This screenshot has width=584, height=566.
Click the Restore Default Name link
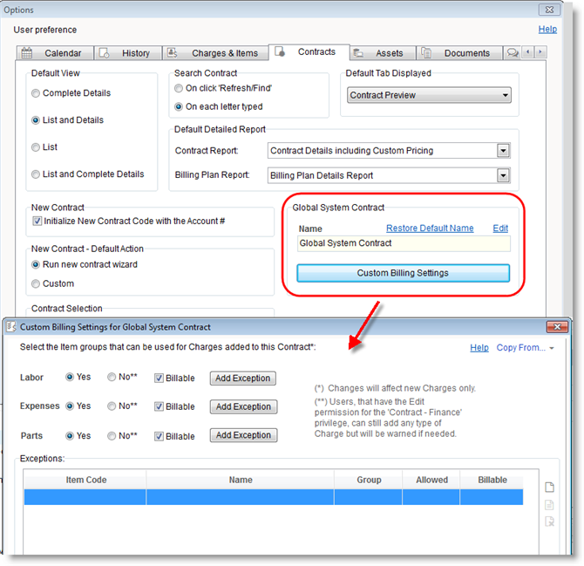click(x=430, y=228)
